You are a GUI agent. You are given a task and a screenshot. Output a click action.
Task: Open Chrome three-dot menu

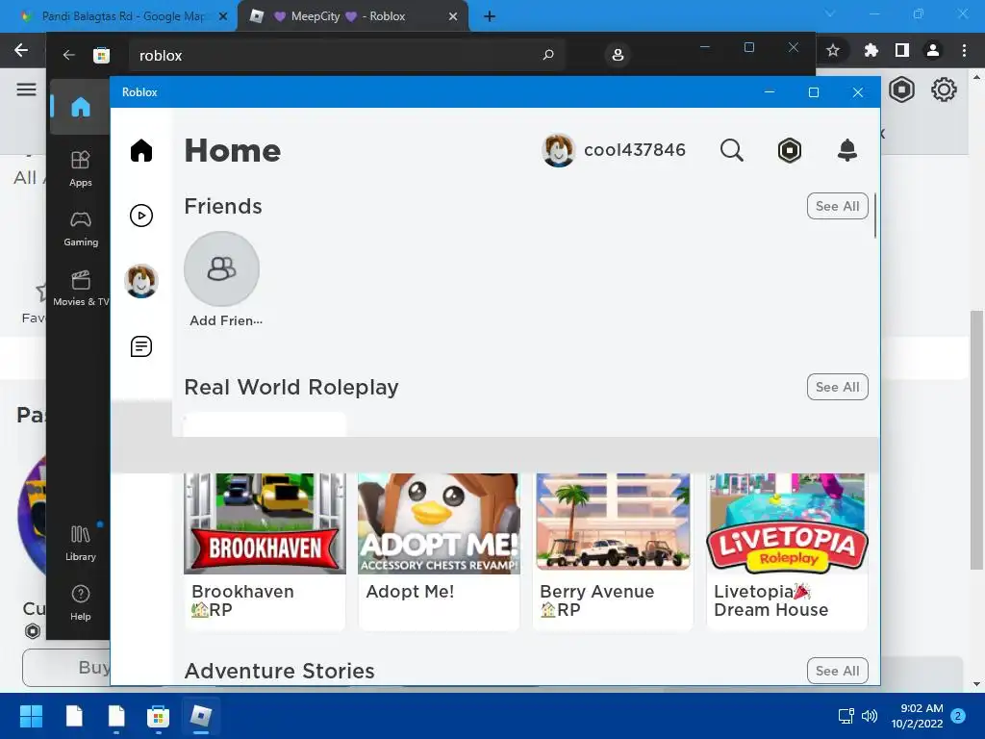coord(964,50)
